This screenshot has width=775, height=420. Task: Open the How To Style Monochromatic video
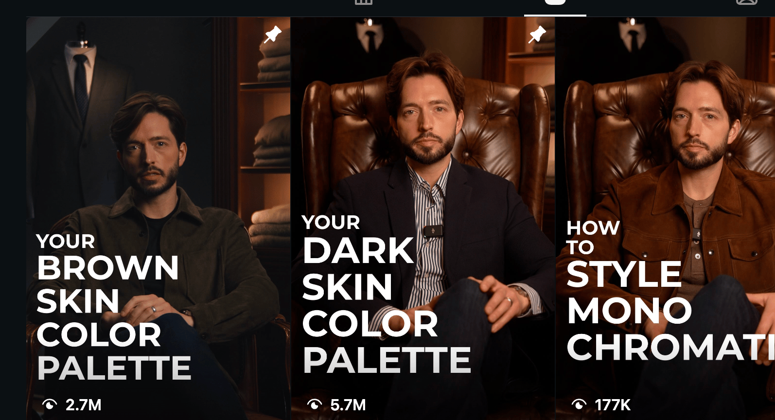(x=665, y=218)
